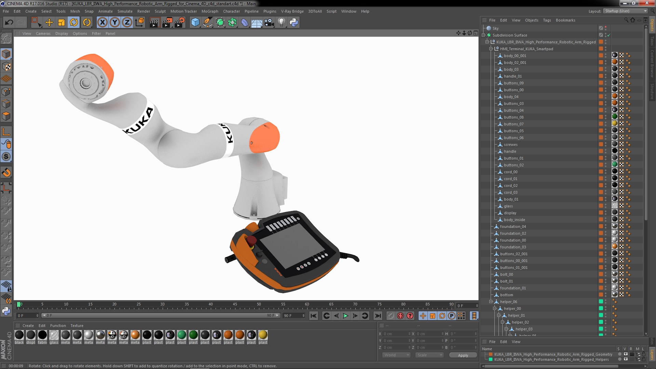Switch to Polygons mode

[x=6, y=117]
